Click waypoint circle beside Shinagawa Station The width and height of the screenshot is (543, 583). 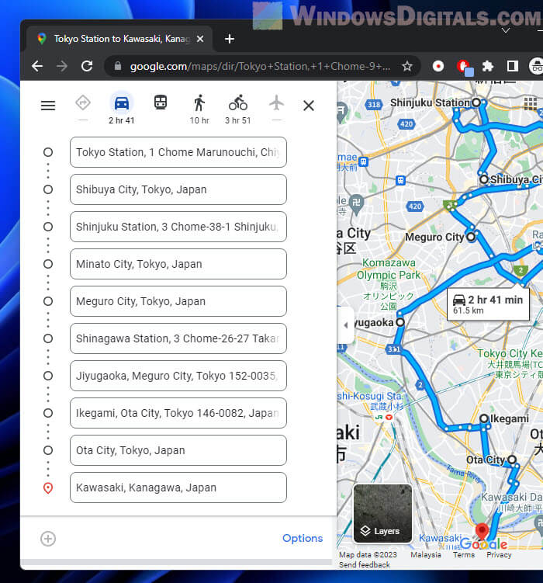(48, 338)
